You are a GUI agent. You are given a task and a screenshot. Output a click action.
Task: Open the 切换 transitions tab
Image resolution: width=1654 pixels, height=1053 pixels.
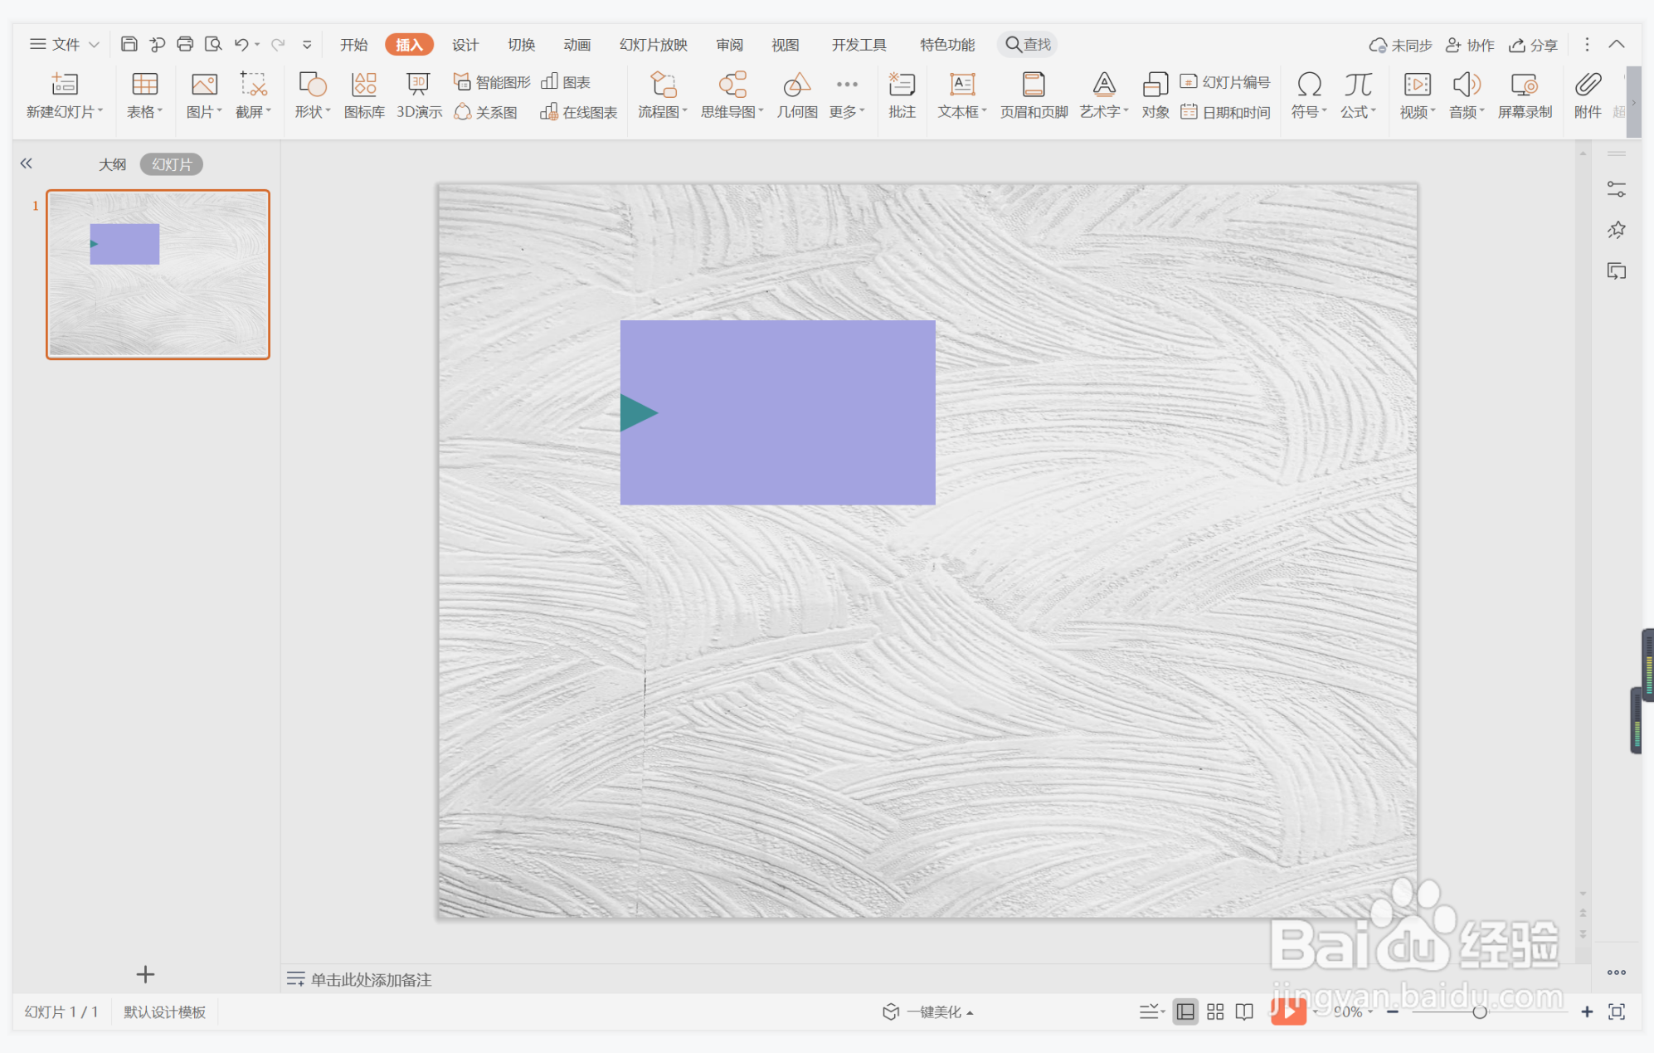[x=521, y=45]
